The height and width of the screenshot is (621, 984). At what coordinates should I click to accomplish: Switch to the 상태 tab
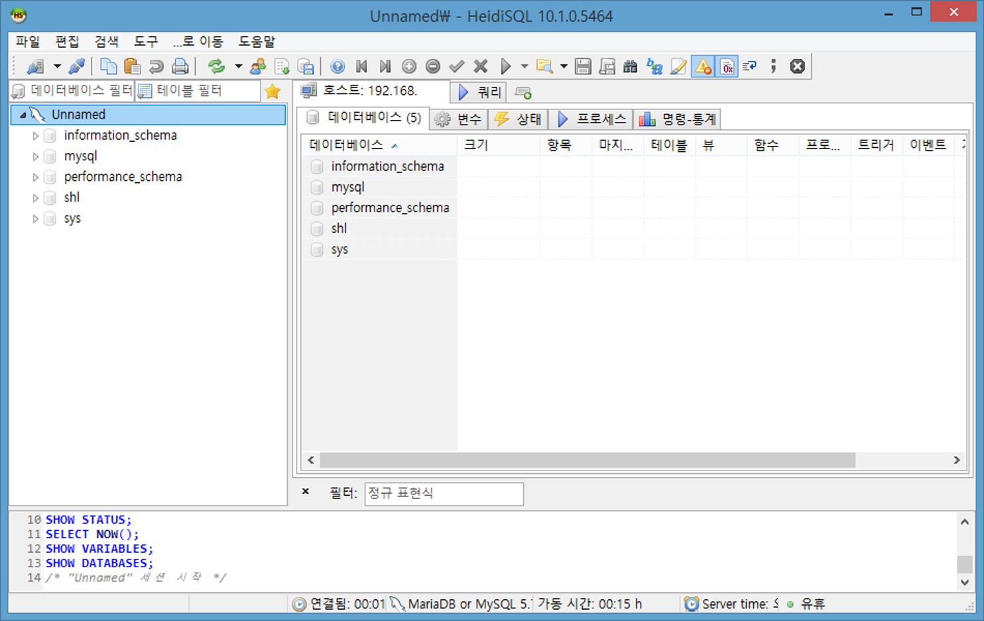[518, 119]
